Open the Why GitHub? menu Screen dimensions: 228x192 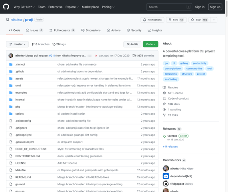point(24,7)
